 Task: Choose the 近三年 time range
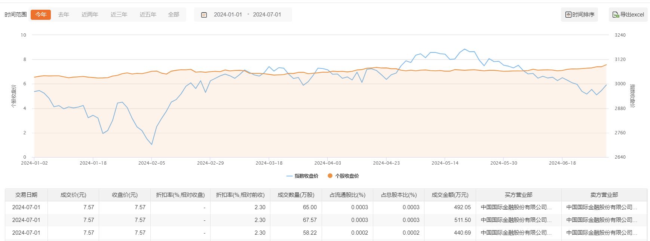(x=119, y=15)
